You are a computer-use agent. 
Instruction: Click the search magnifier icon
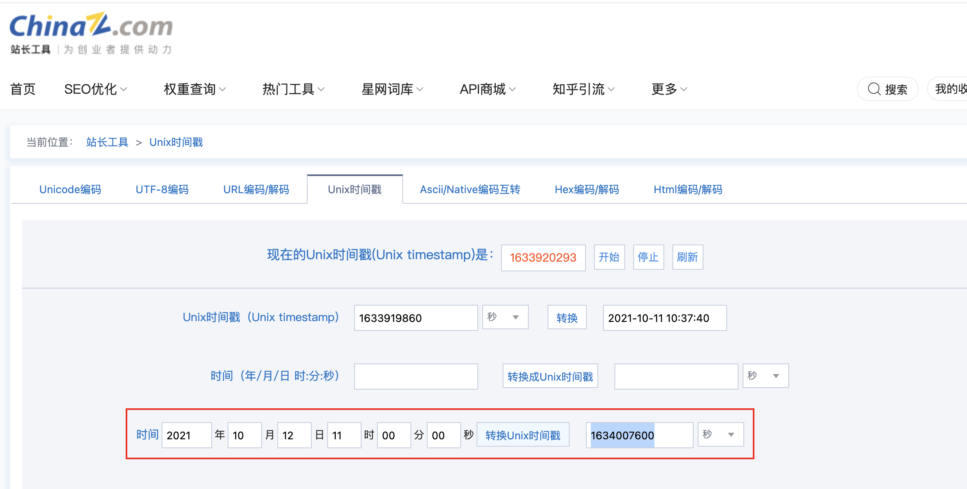(874, 89)
